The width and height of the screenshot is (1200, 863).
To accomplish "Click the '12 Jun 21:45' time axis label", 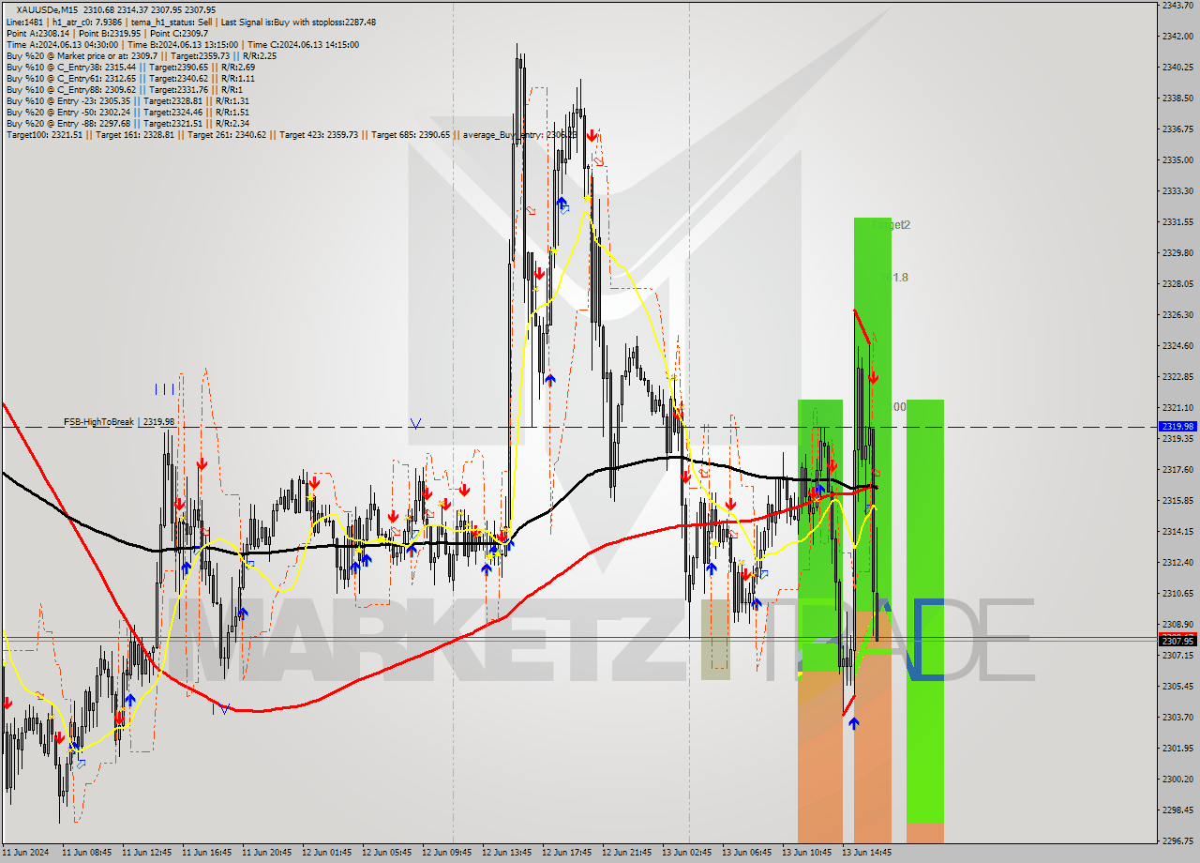I will [625, 853].
